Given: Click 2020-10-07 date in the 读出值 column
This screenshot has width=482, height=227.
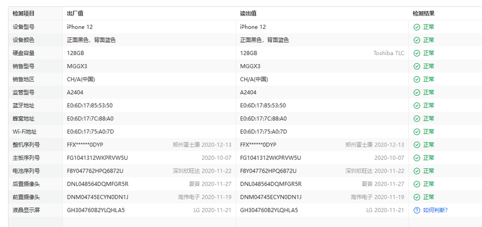Looking at the screenshot, I should (389, 158).
